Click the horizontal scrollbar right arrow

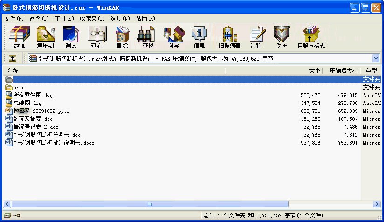tap(376, 204)
